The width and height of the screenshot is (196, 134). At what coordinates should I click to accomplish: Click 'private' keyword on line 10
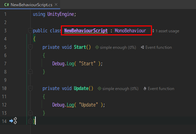tap(51, 88)
